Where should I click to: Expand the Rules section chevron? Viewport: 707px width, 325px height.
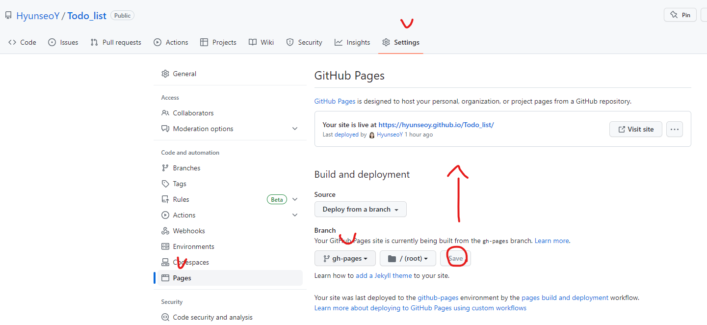pyautogui.click(x=295, y=199)
